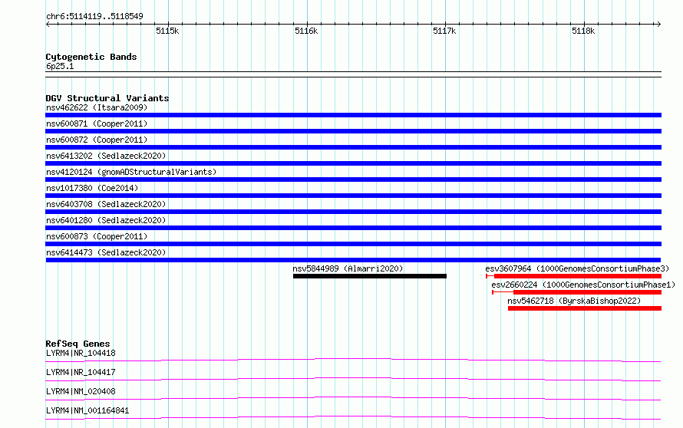Click variant label nsv6401280 (Sedlazeck2020)
The image size is (683, 428).
tap(106, 220)
